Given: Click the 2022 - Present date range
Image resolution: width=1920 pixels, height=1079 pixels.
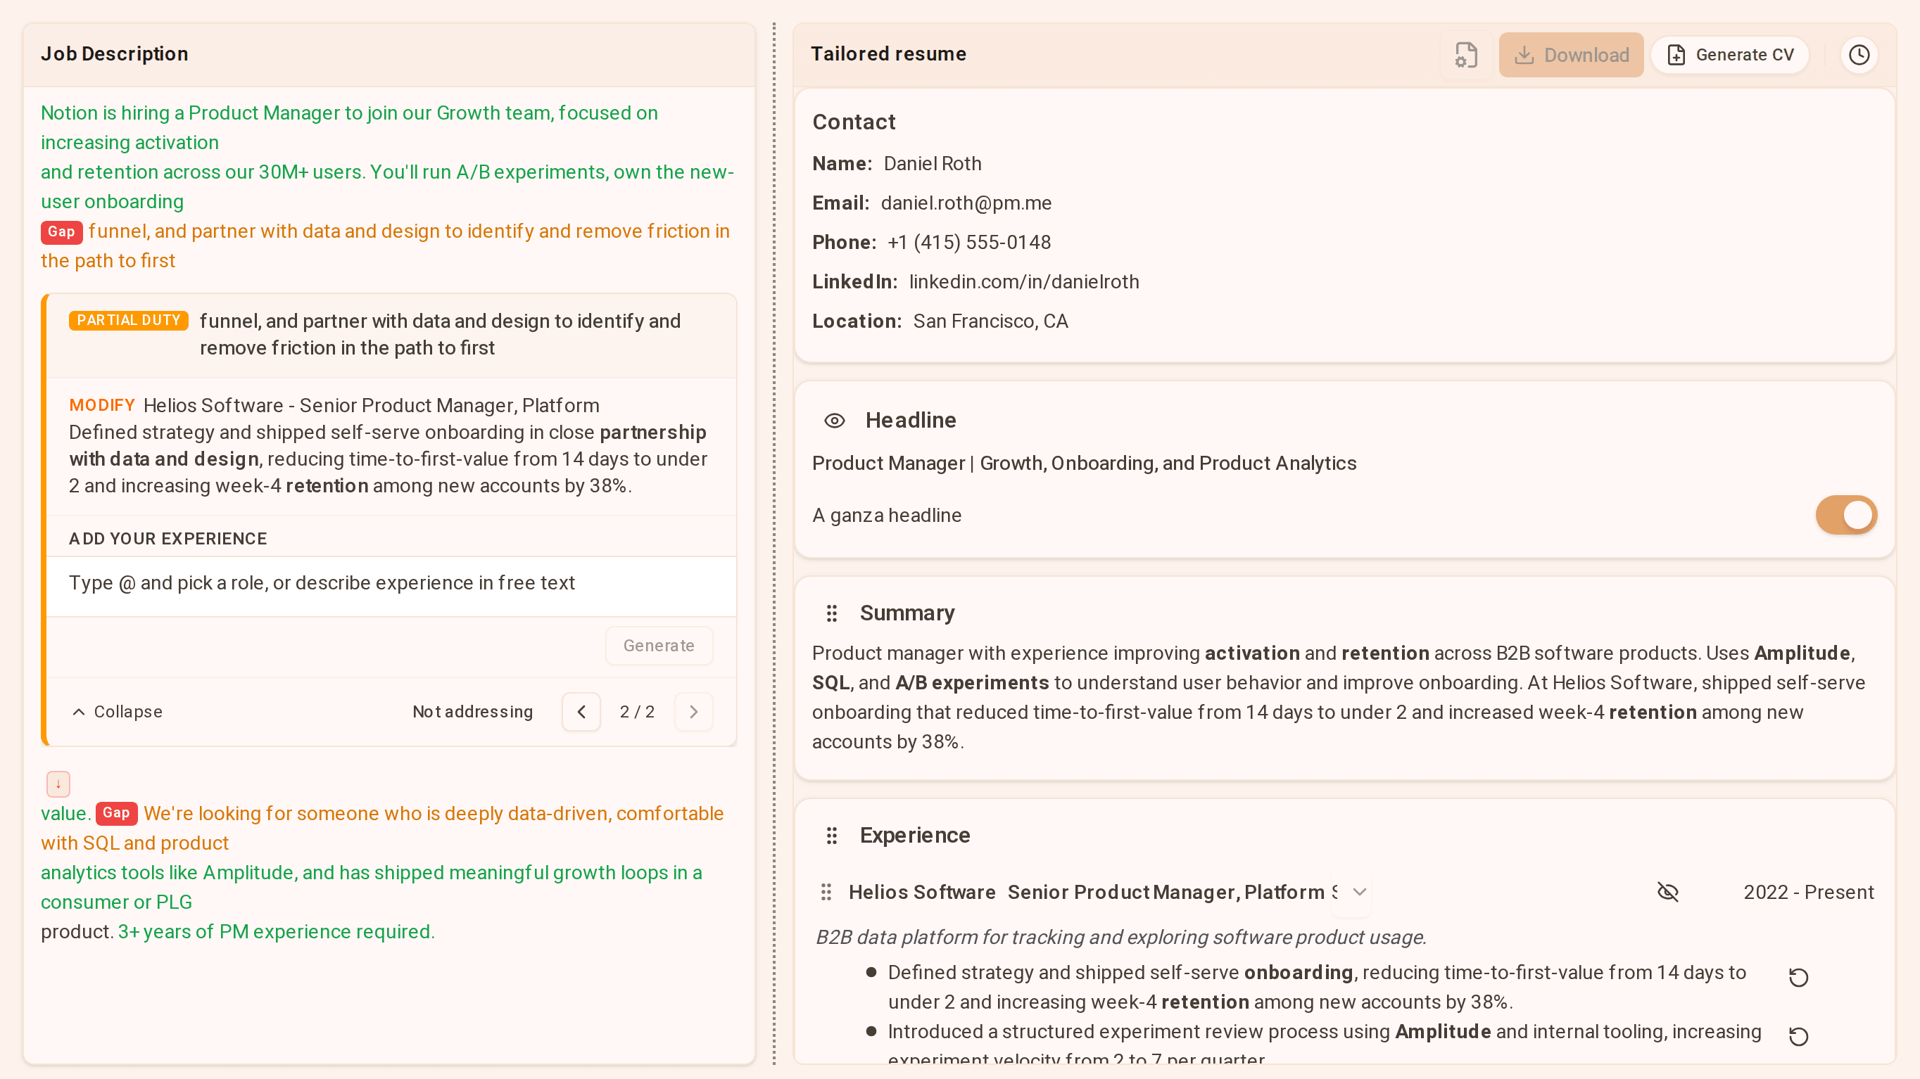Looking at the screenshot, I should (1808, 892).
